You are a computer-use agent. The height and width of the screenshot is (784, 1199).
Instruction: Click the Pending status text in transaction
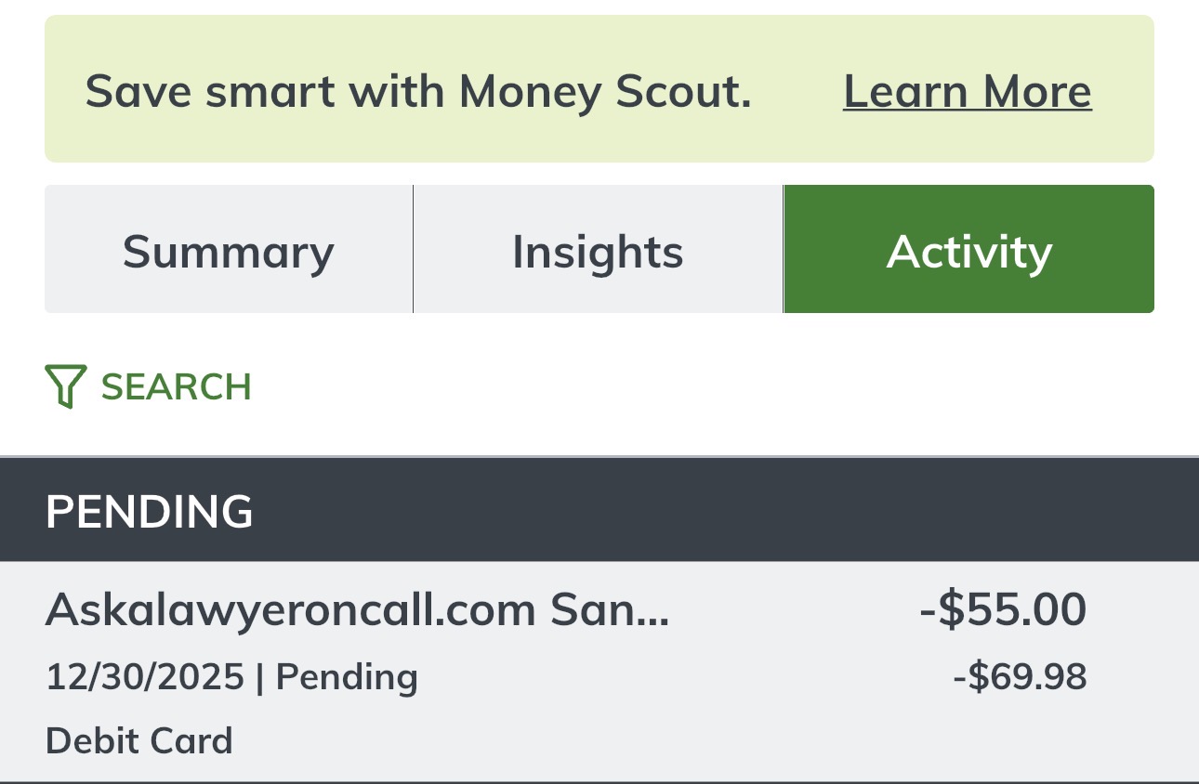pos(347,677)
